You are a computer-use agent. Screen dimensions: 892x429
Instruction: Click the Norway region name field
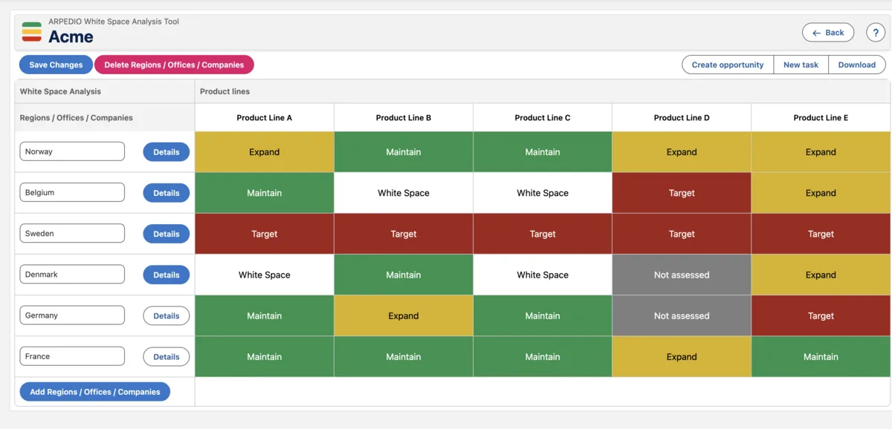click(x=71, y=151)
